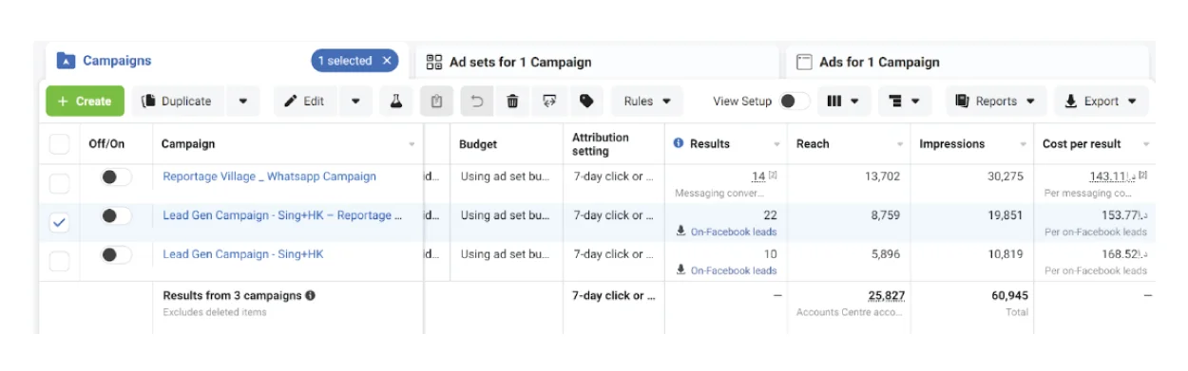Open the Results column header menu arrow
Image resolution: width=1188 pixels, height=371 pixels.
click(776, 145)
